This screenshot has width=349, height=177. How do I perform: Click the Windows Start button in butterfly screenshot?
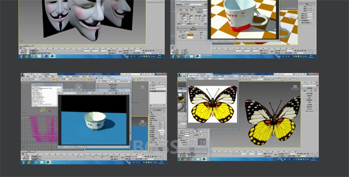pos(180,159)
